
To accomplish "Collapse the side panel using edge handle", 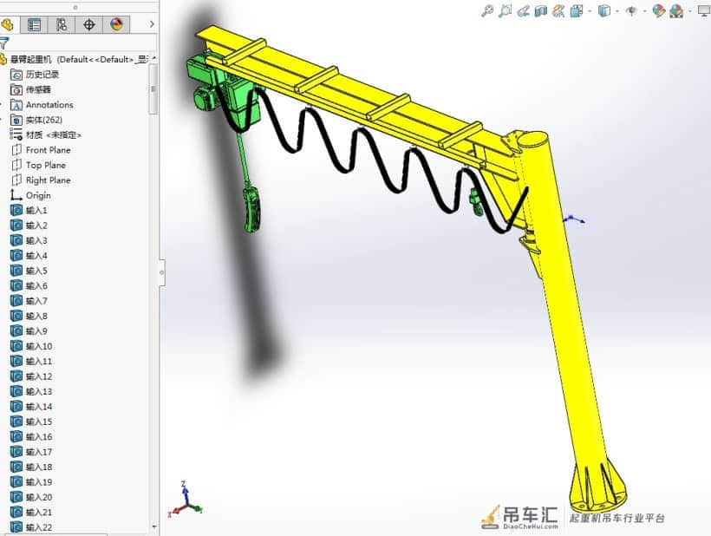I will [162, 272].
